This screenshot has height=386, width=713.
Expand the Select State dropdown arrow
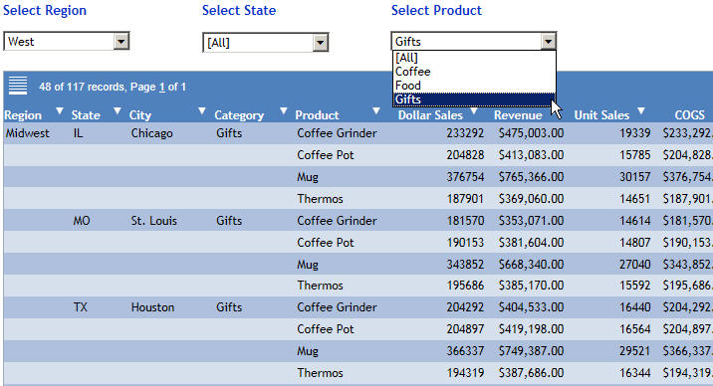click(320, 43)
